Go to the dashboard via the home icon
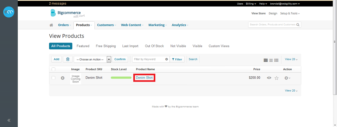The image size is (337, 127). [51, 25]
